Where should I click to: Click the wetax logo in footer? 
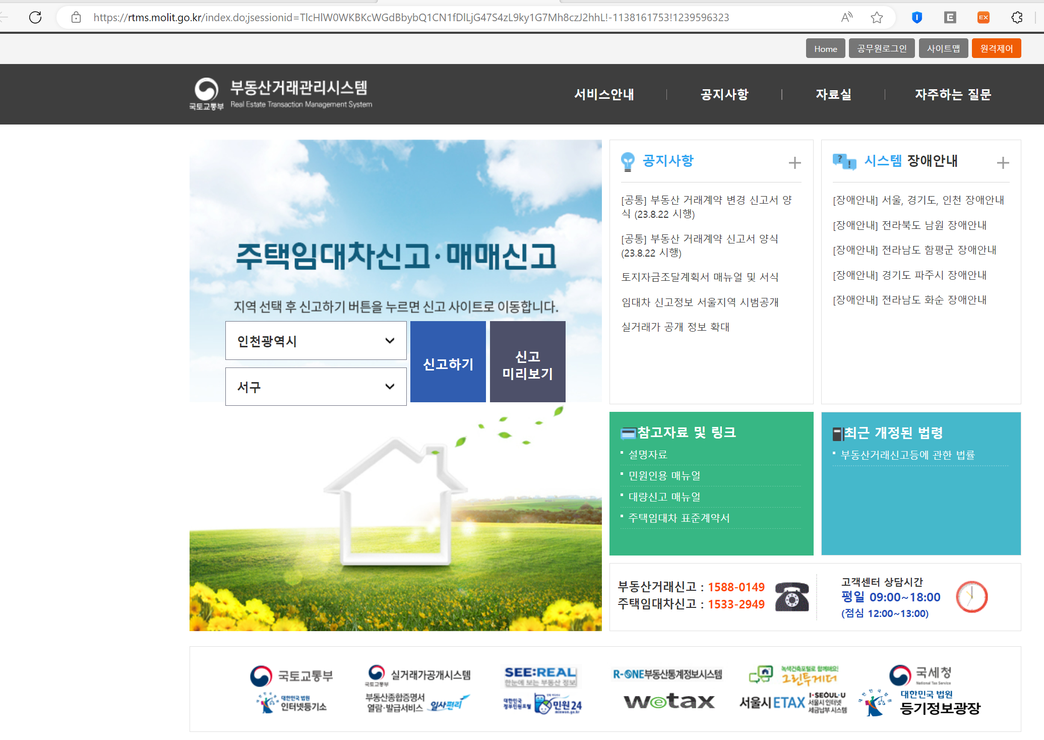669,701
